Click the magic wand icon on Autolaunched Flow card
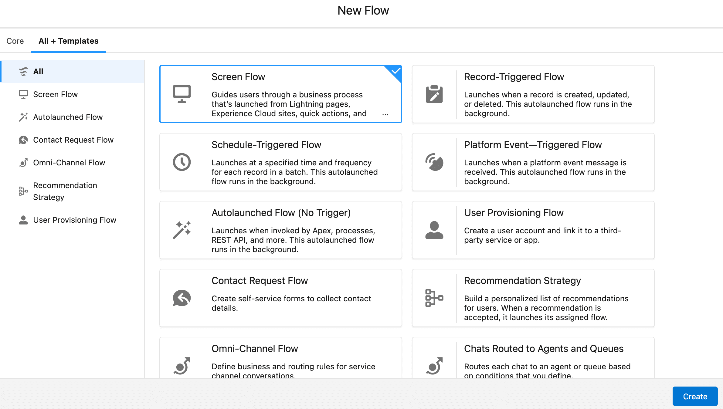This screenshot has width=723, height=409. click(182, 230)
